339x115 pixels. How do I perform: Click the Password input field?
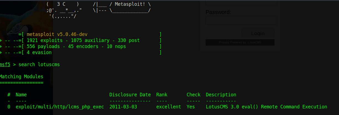click(x=241, y=20)
